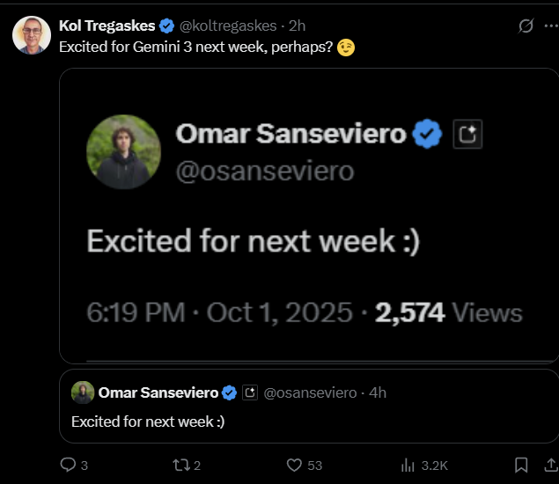This screenshot has height=484, width=559.
Task: Click the Grok icon in tweet header
Action: click(526, 26)
